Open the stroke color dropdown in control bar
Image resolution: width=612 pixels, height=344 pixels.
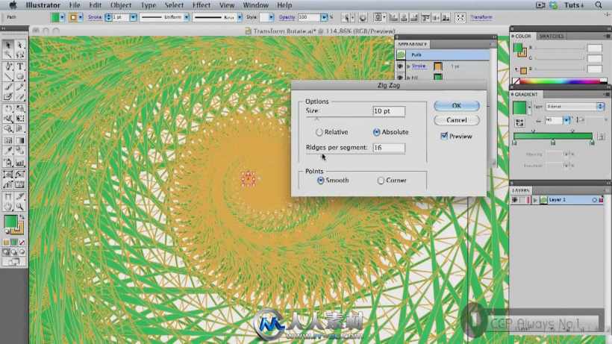tap(81, 18)
